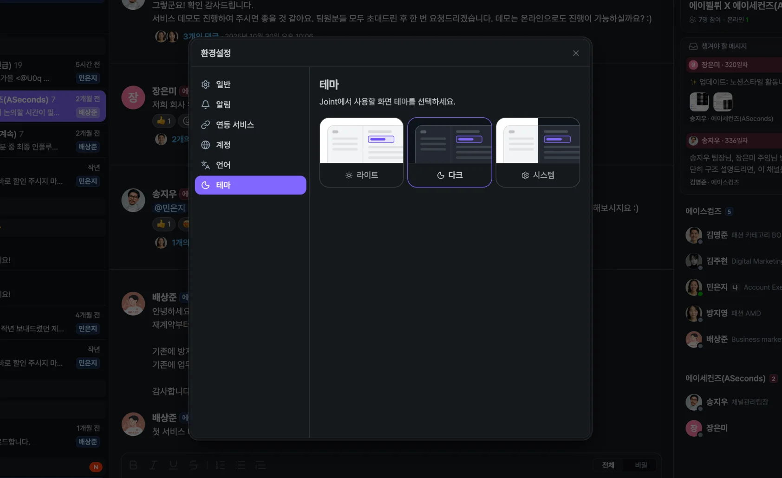Open the conversation dated 5시간 전
Viewport: 782px width, 478px height.
52,71
